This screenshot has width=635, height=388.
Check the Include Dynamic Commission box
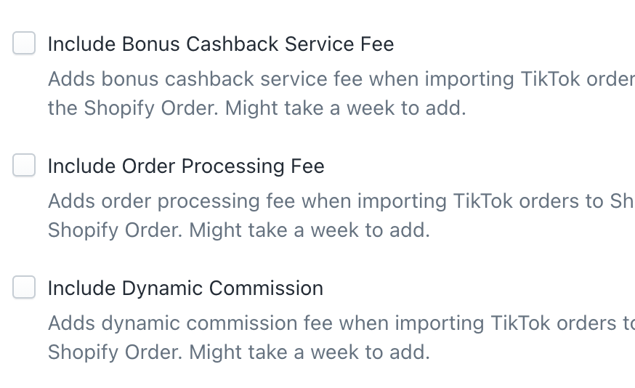click(x=24, y=287)
